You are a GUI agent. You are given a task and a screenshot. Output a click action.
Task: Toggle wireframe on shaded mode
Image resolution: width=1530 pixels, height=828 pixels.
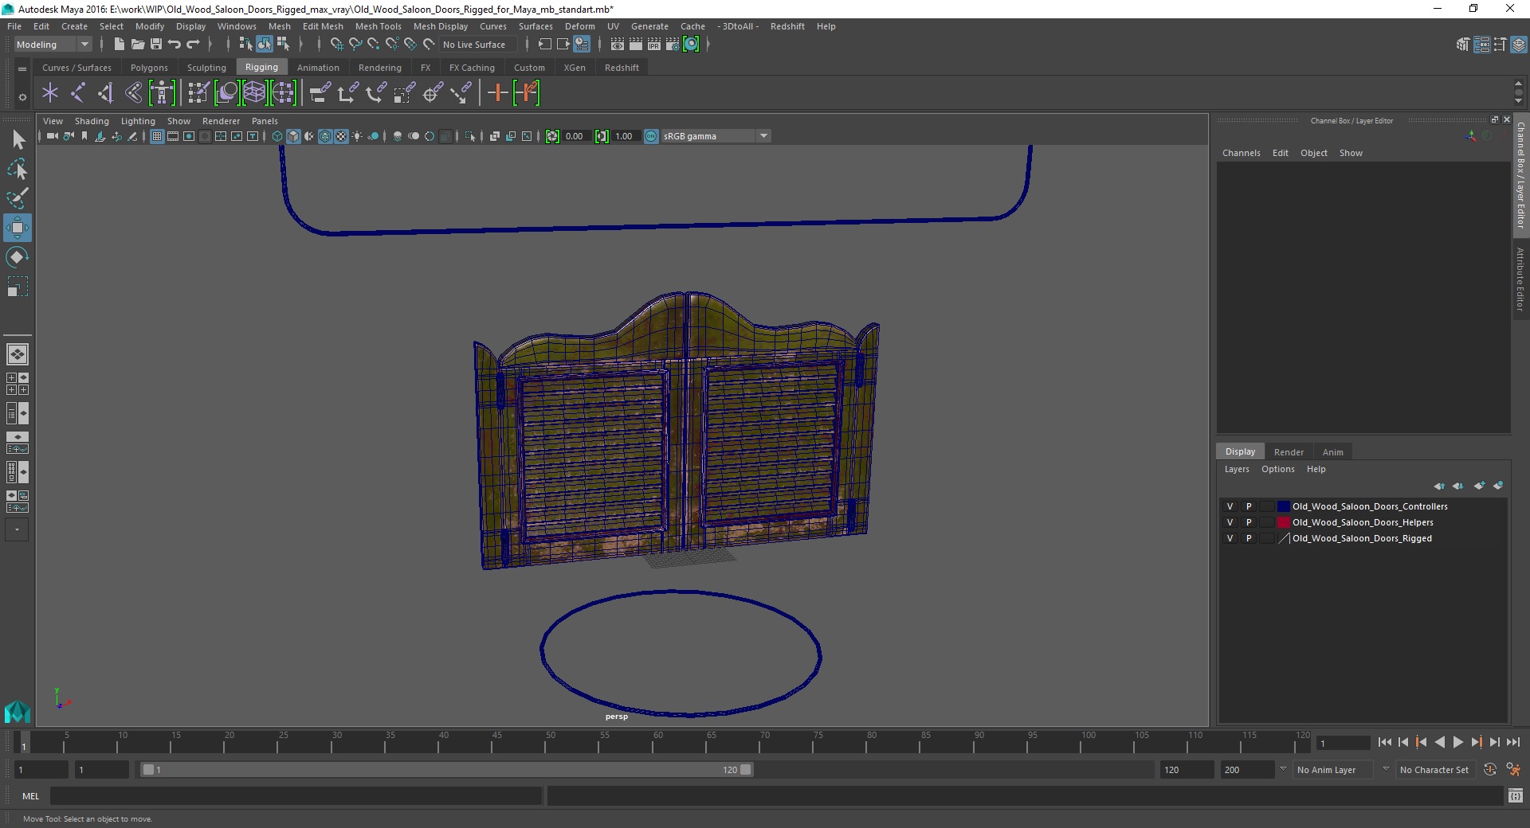pyautogui.click(x=325, y=136)
